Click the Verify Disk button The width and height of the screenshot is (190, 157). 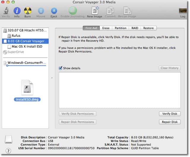170,114
